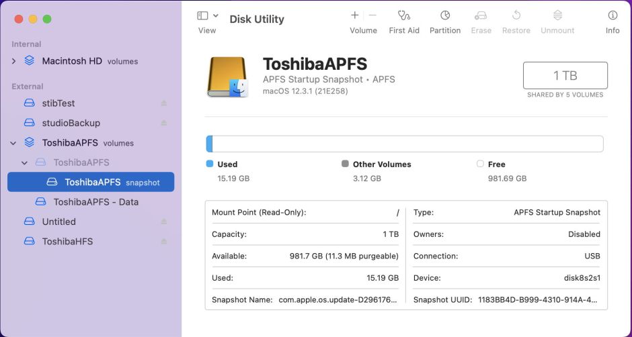Click the Restore toolbar icon
The width and height of the screenshot is (632, 337).
tap(516, 15)
